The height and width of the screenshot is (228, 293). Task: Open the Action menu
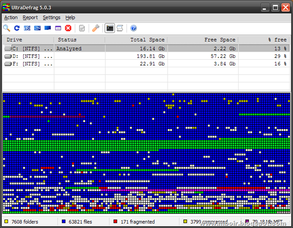[x=11, y=18]
